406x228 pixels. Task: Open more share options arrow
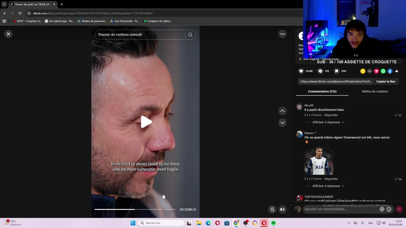[396, 71]
